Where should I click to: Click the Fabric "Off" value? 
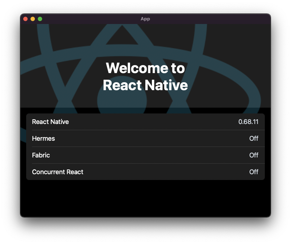coord(254,155)
